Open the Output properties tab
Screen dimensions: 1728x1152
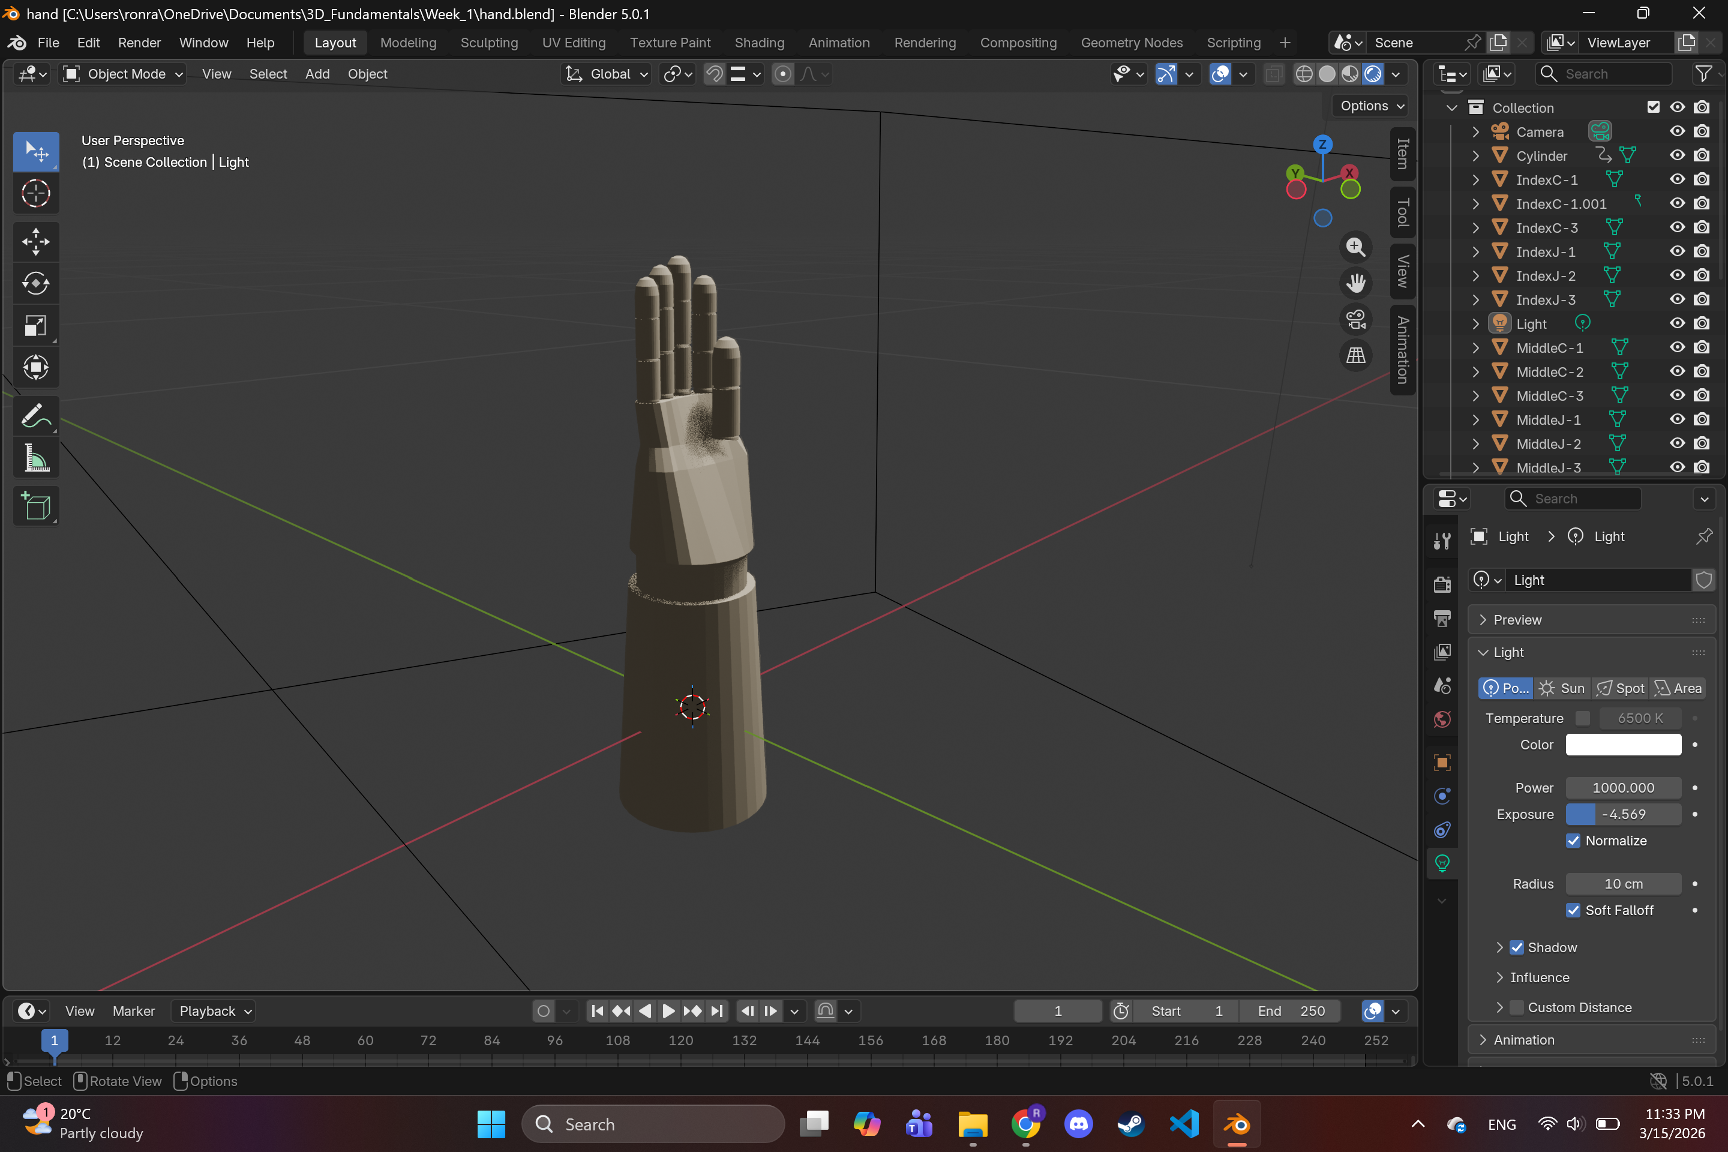pos(1442,618)
